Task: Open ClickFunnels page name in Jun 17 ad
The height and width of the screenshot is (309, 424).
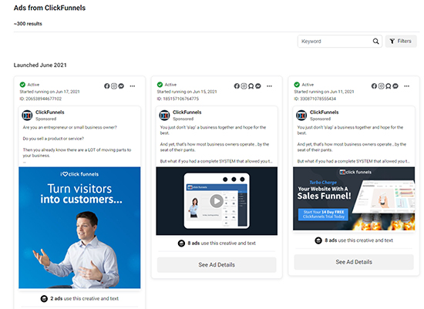Action: 50,113
